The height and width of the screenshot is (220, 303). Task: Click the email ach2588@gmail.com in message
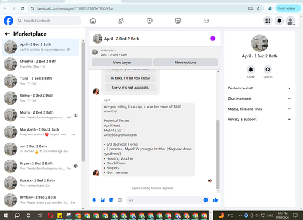[x=121, y=135]
